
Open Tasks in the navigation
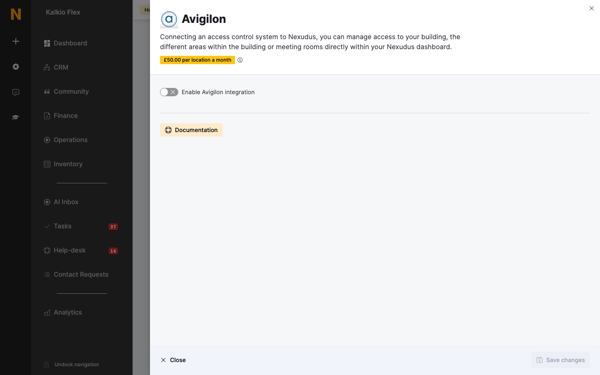pos(62,226)
